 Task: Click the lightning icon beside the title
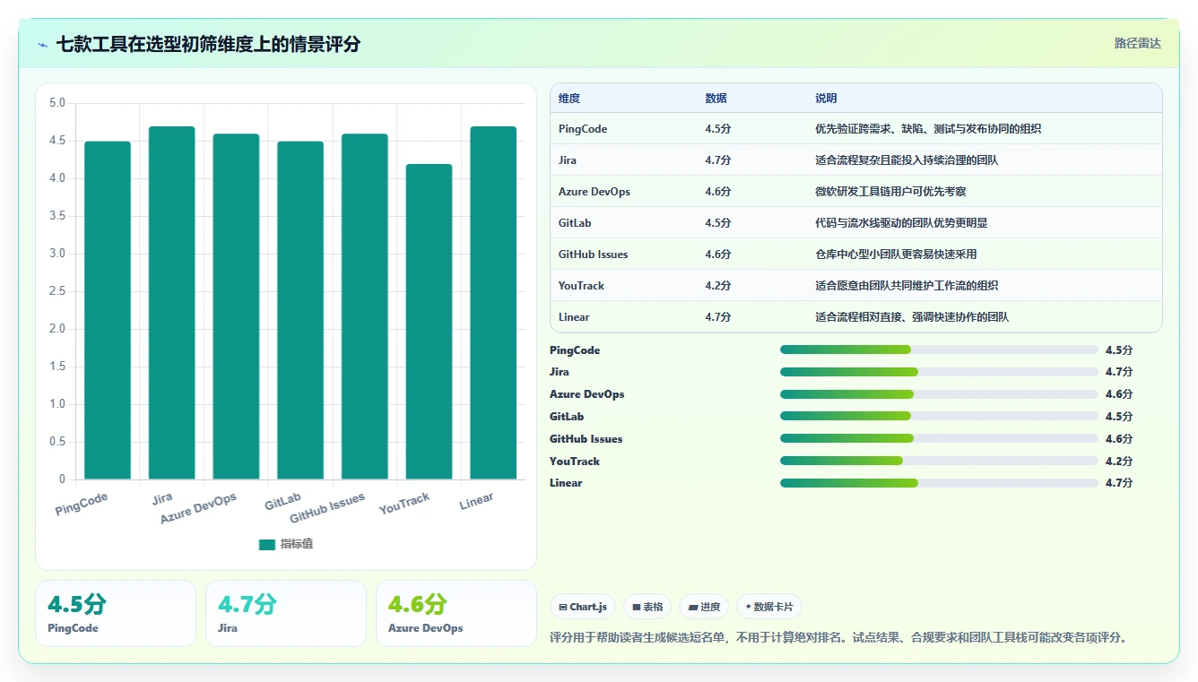point(42,45)
